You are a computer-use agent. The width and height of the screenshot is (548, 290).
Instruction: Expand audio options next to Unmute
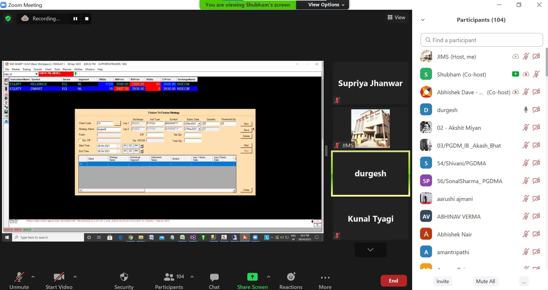click(33, 277)
